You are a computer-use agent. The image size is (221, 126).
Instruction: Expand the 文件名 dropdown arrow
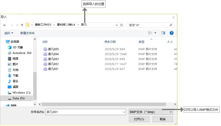pos(124,112)
